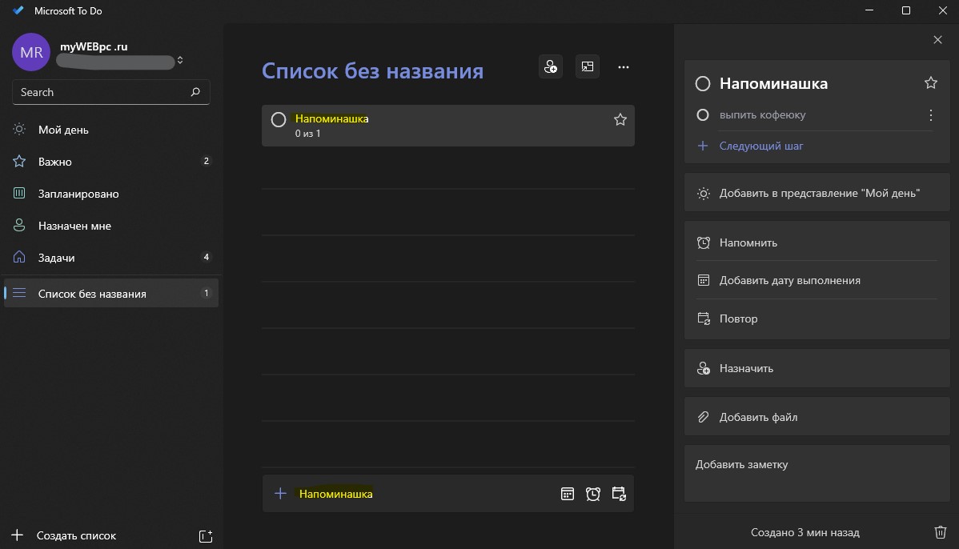This screenshot has height=549, width=959.
Task: Open the Важно list
Action: pos(110,162)
